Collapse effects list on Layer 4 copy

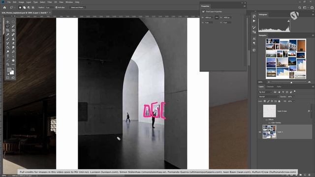[x=312, y=111]
